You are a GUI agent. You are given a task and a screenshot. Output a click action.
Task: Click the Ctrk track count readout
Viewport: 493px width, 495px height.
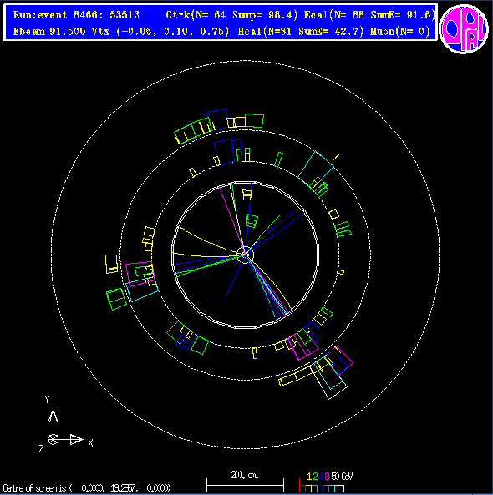pyautogui.click(x=231, y=15)
